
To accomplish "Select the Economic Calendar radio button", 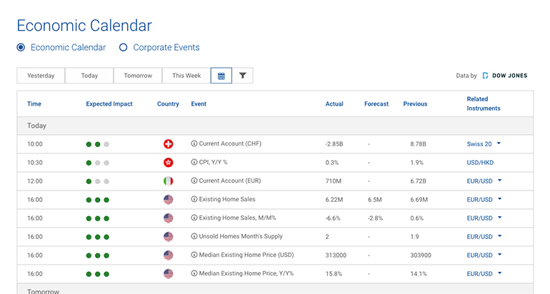I will [x=21, y=47].
